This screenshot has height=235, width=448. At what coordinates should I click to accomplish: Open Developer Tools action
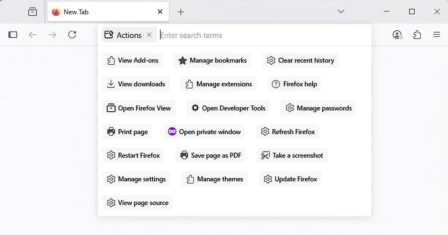tap(228, 108)
